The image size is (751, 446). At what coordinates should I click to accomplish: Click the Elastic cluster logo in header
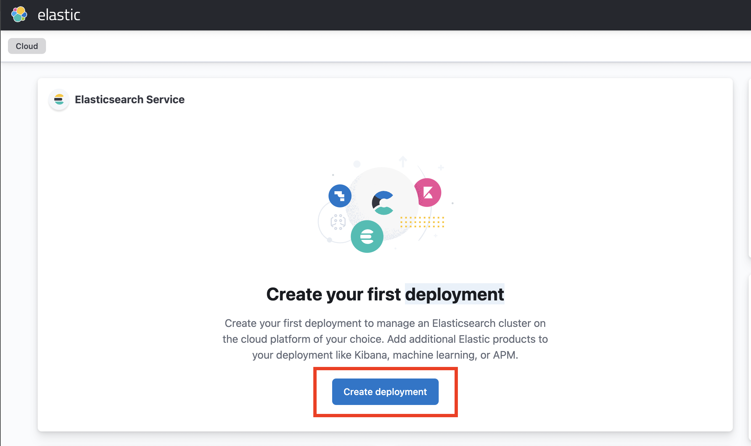pyautogui.click(x=19, y=15)
